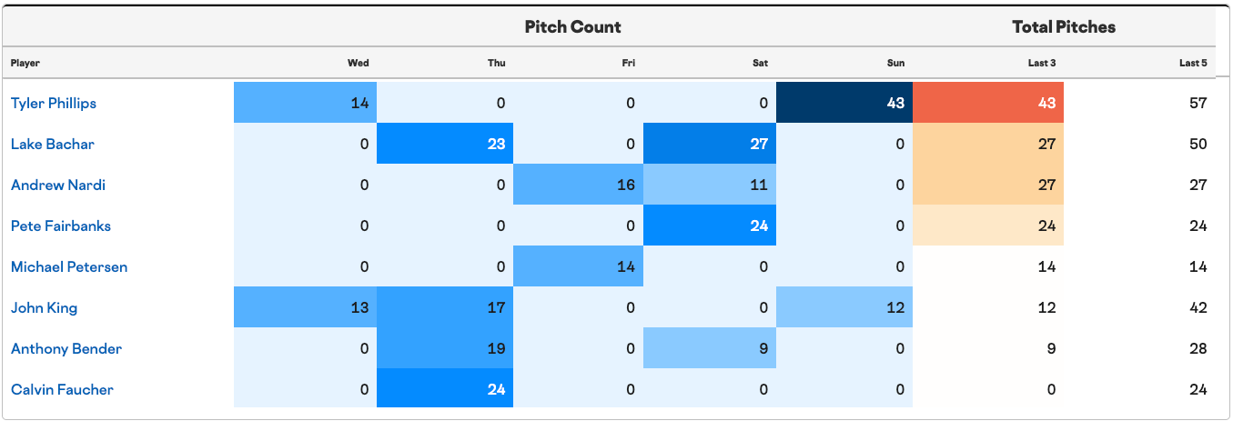
Task: Open Lake Bachar player page
Action: (x=53, y=144)
